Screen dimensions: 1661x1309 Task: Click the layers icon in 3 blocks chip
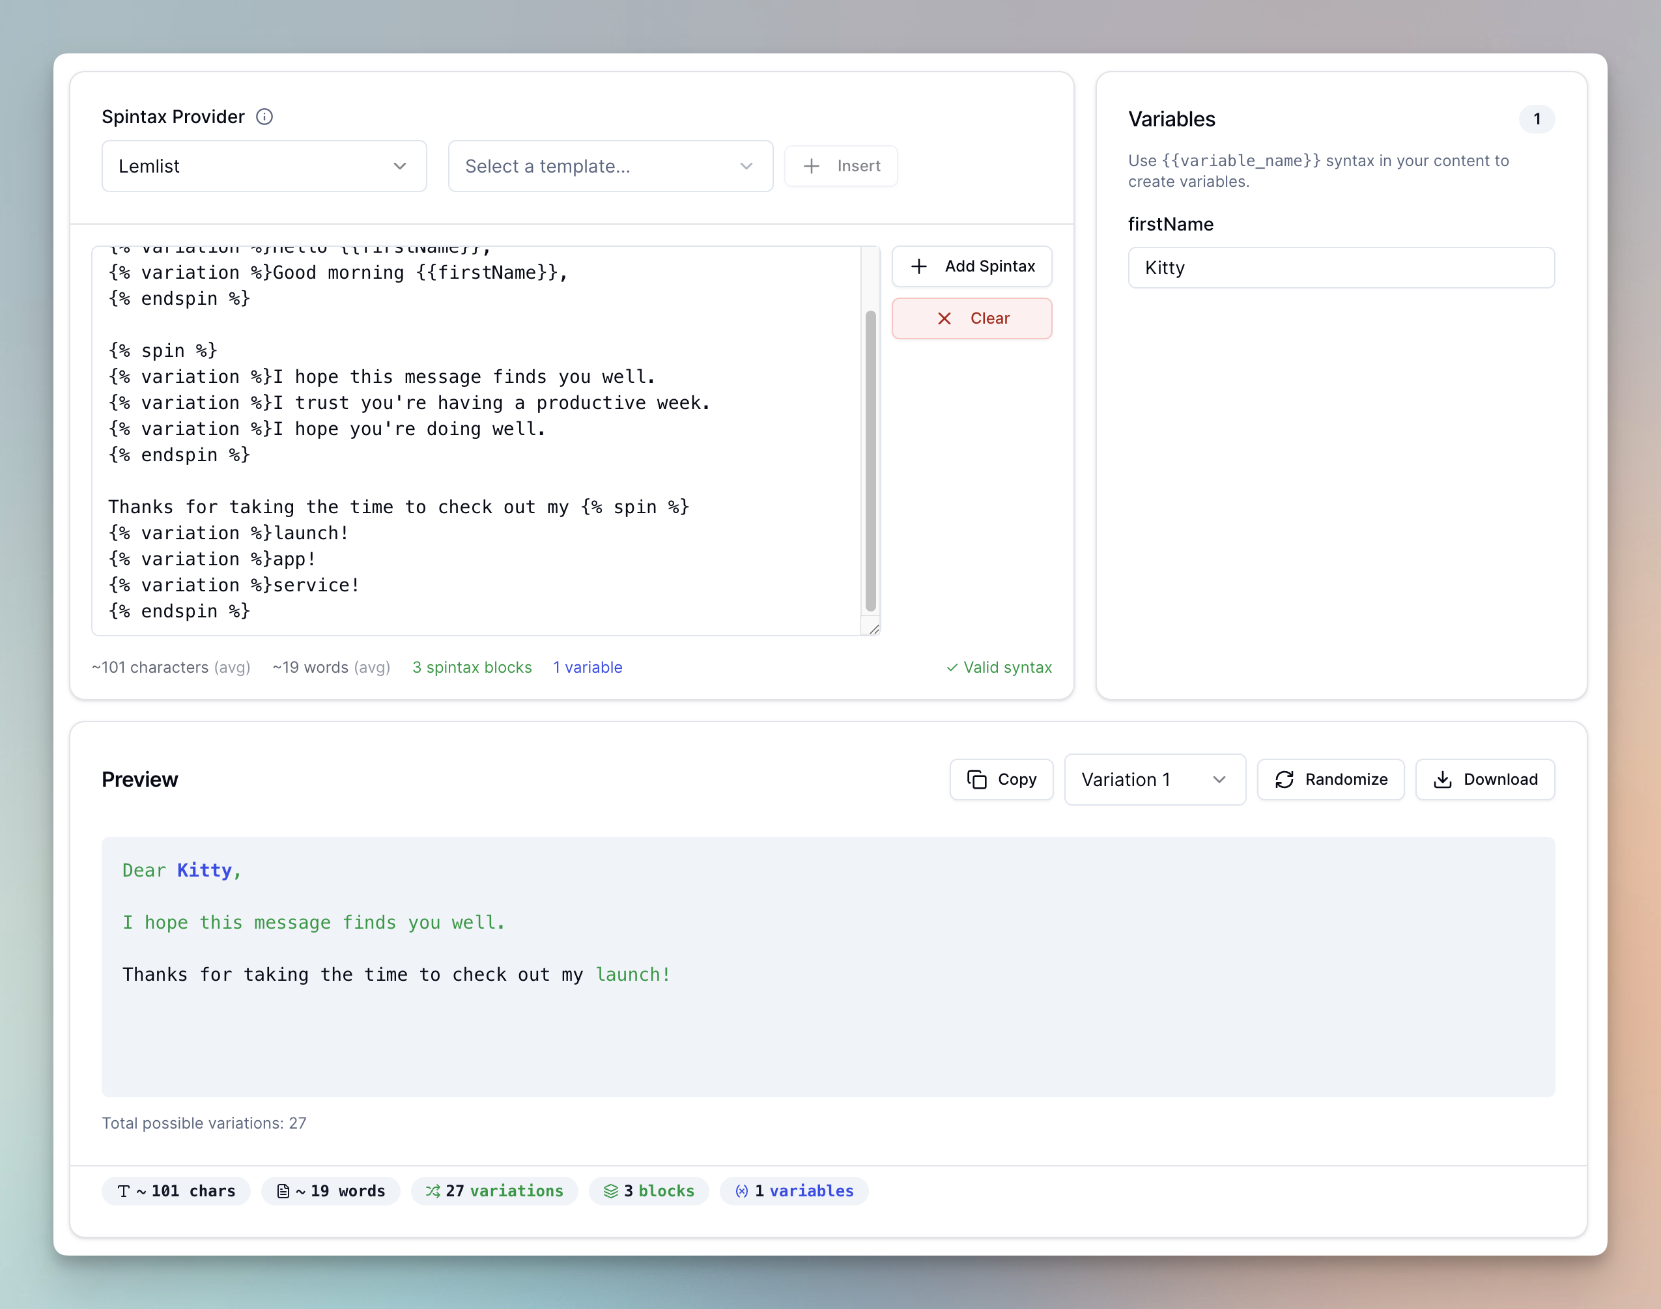coord(611,1191)
